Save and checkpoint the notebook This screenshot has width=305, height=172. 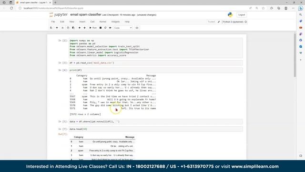[51, 28]
